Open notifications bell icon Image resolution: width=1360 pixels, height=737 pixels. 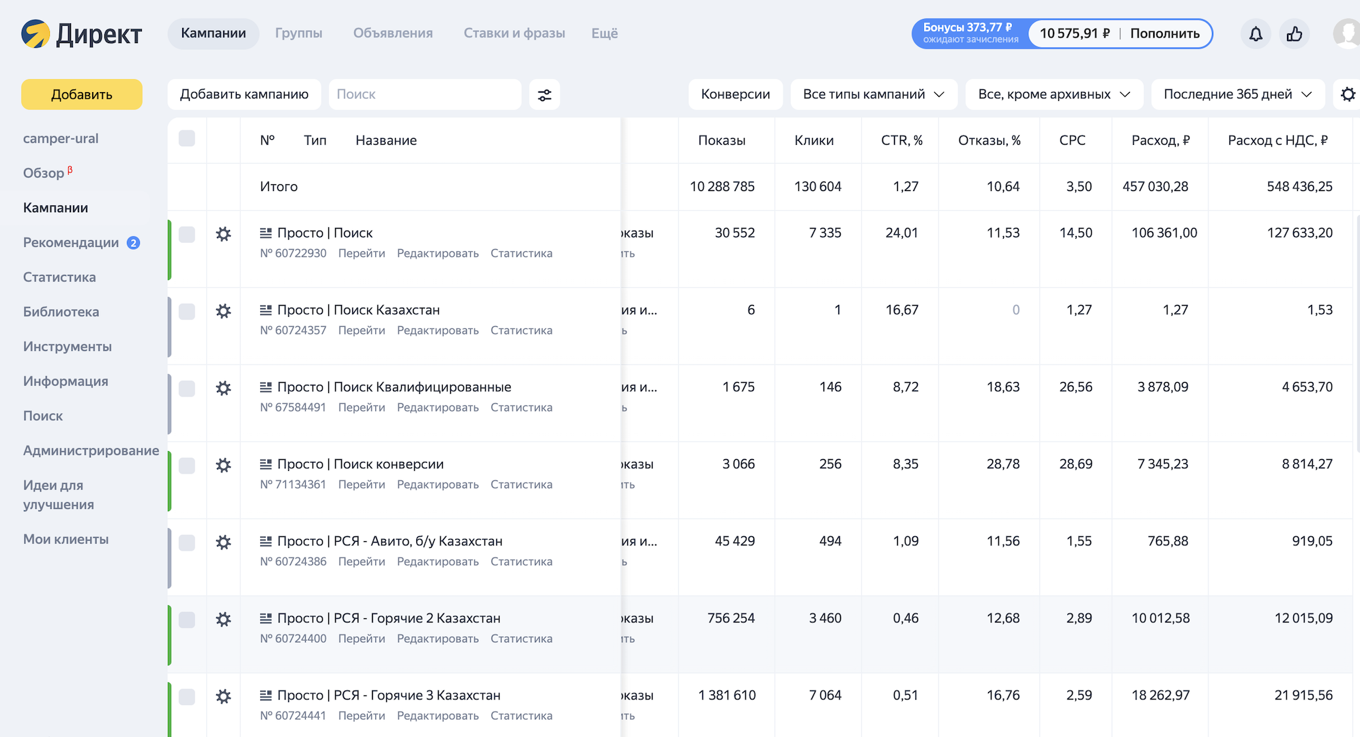pos(1256,34)
